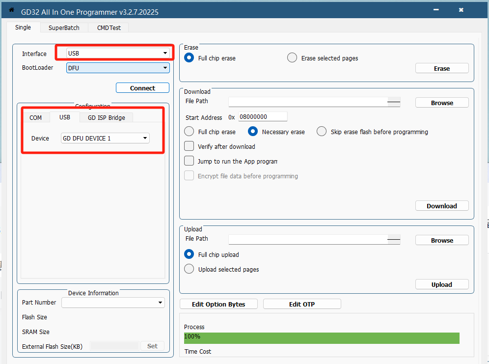Click the Set button for external flash
The height and width of the screenshot is (364, 489).
pyautogui.click(x=152, y=346)
